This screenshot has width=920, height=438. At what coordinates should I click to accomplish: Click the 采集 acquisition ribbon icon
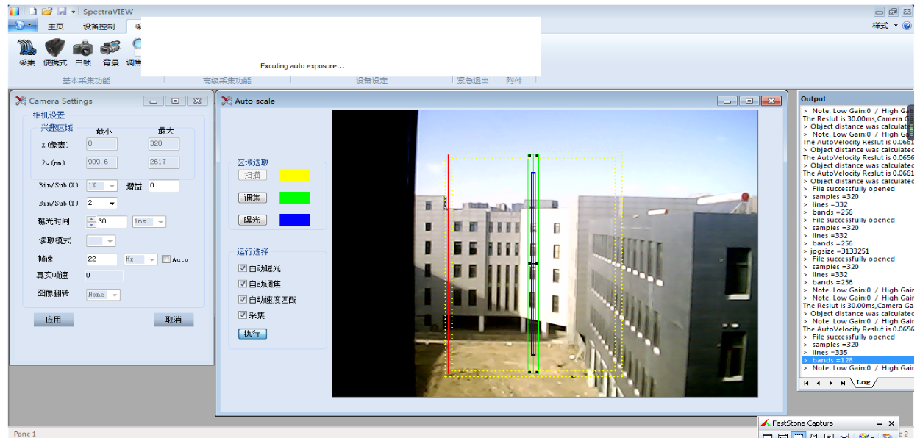(26, 50)
